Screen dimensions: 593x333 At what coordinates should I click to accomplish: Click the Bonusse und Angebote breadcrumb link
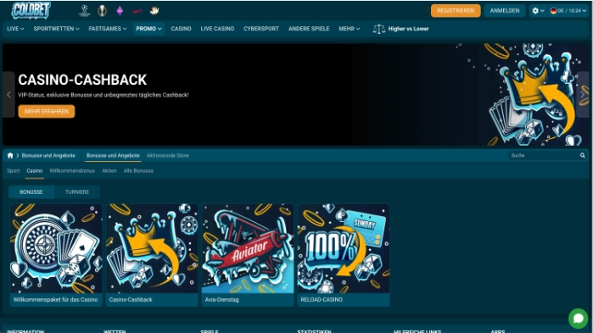48,156
